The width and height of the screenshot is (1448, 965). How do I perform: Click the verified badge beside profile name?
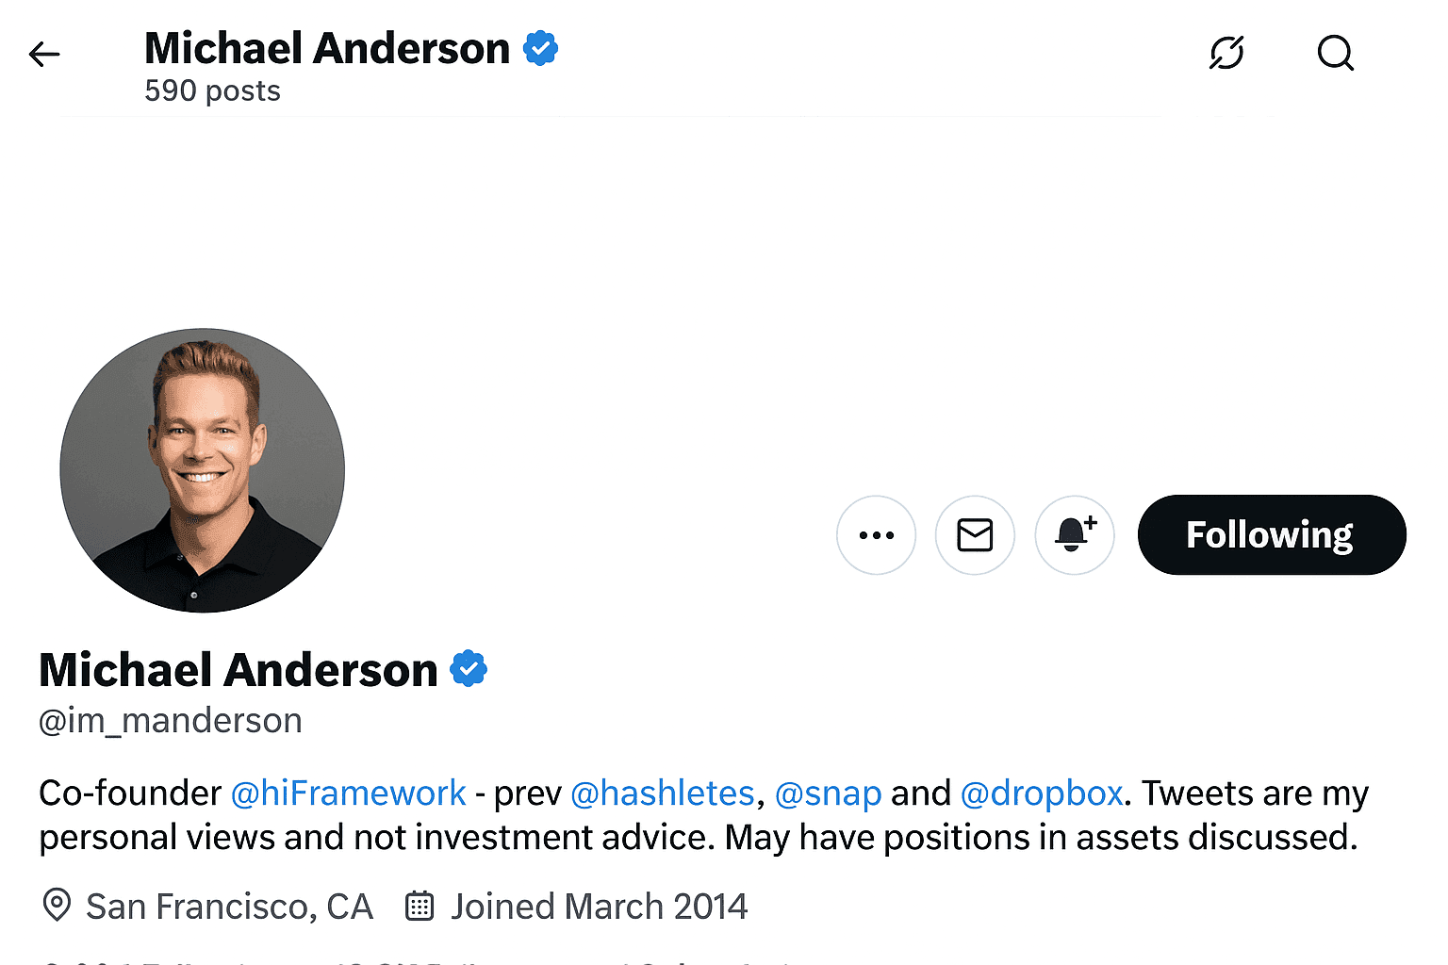point(469,669)
